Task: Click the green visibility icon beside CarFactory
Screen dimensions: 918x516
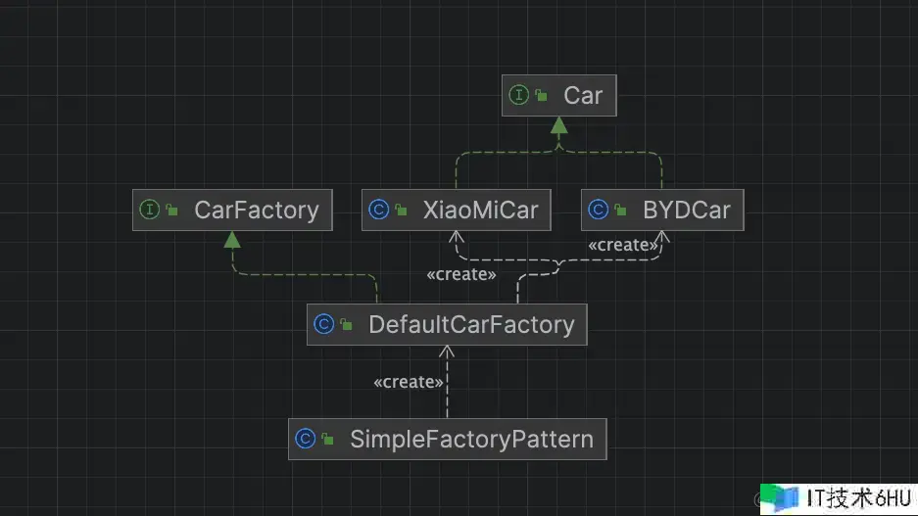Action: click(172, 211)
